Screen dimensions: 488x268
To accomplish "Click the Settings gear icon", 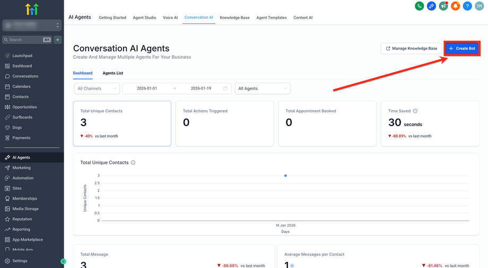I will pos(7,261).
